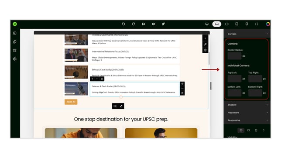Click move handle beside Science & Tech block
Image resolution: width=281 pixels, height=158 pixels.
click(x=182, y=84)
